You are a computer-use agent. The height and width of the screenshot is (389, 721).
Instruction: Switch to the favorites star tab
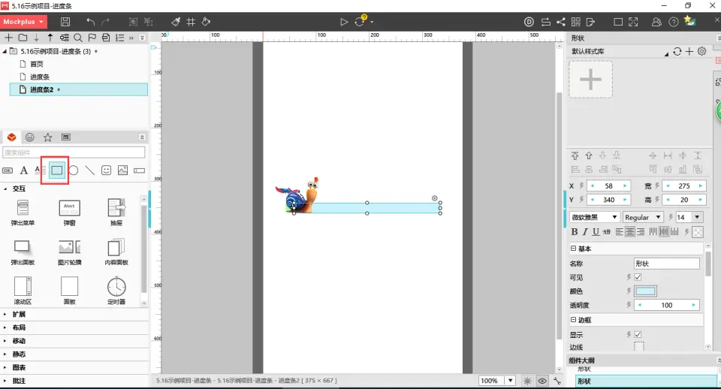48,137
